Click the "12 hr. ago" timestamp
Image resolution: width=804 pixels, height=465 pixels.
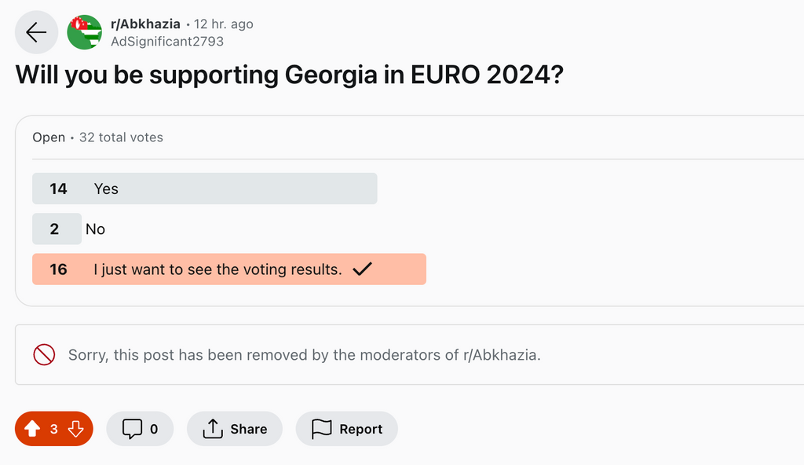click(224, 24)
